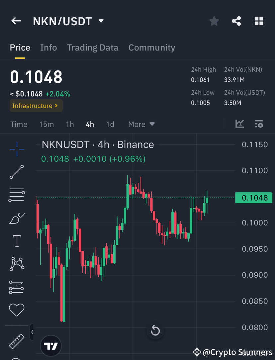275x360 pixels.
Task: Expand the More timeframe dropdown
Action: (x=141, y=124)
